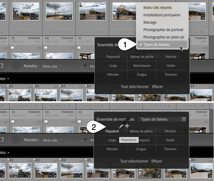Choose 'Mots-clés récents' in the open keyword-set menu
Image resolution: width=214 pixels, height=181 pixels.
pos(158,8)
